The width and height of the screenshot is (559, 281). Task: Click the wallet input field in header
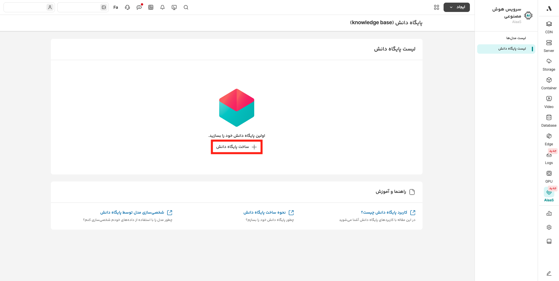[x=83, y=7]
